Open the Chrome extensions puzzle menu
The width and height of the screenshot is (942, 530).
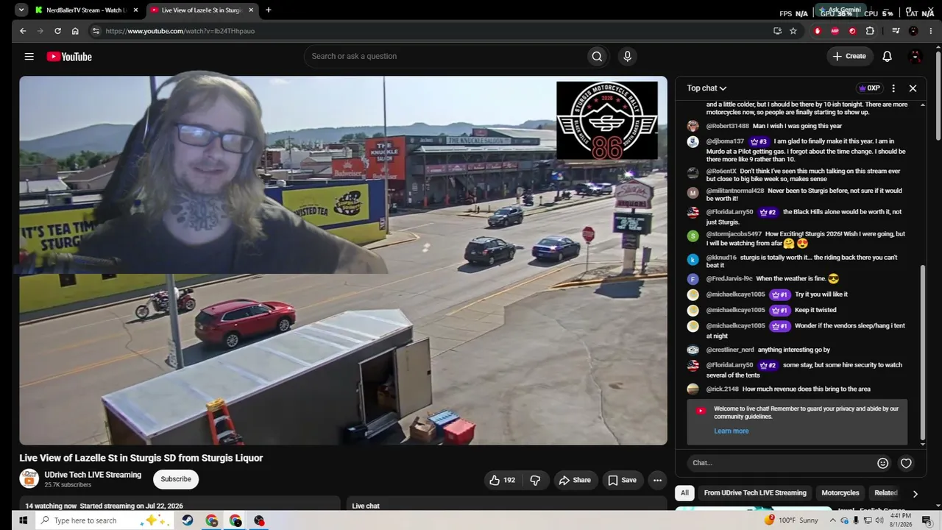[x=870, y=31]
